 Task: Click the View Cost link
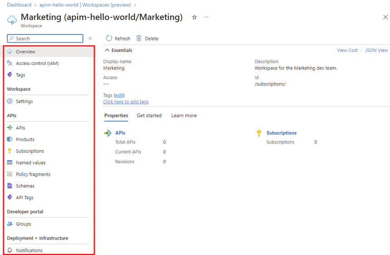click(347, 50)
